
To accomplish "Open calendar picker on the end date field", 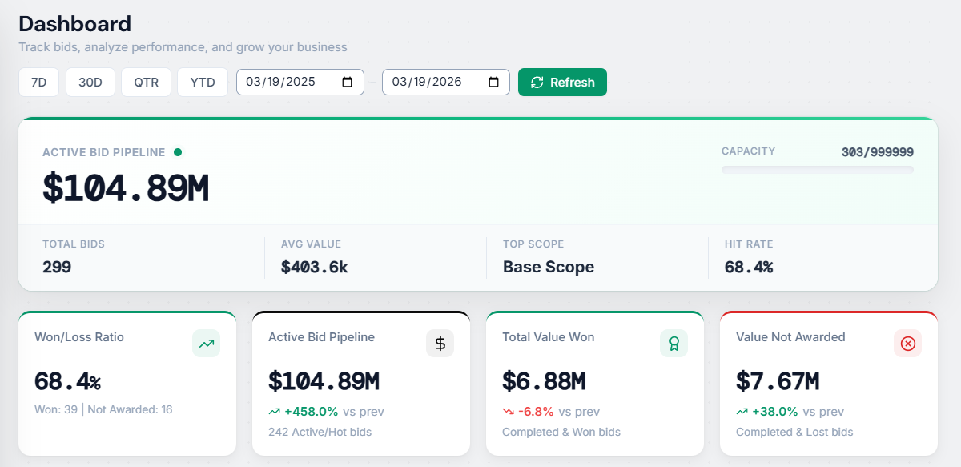I will (493, 82).
